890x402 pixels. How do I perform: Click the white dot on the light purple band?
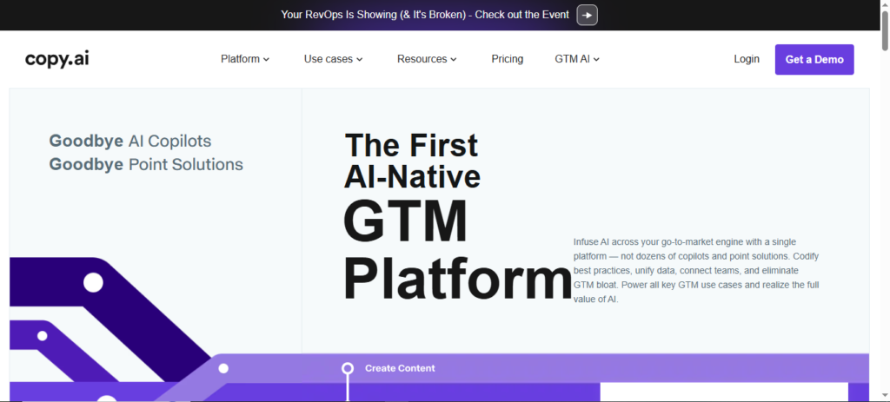[223, 368]
